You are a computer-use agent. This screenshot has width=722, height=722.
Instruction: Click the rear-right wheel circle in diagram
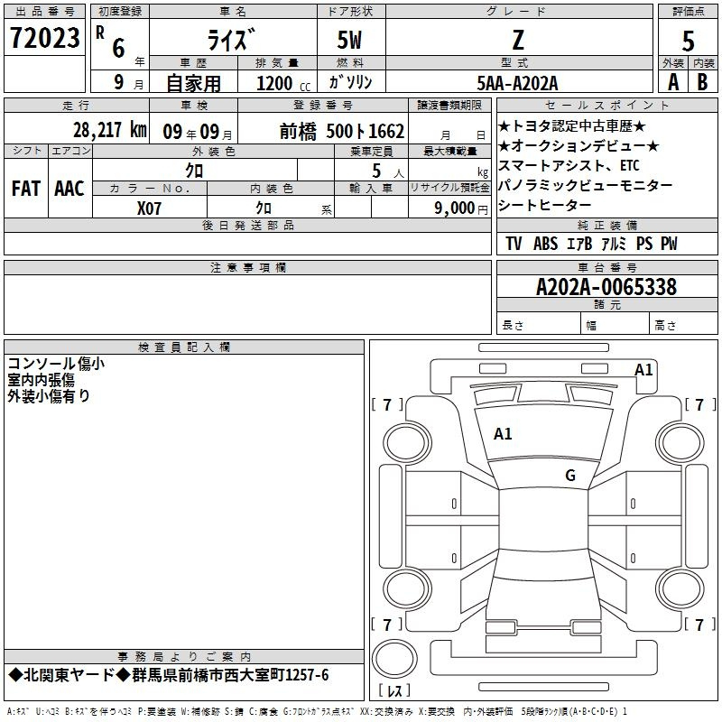680,588
